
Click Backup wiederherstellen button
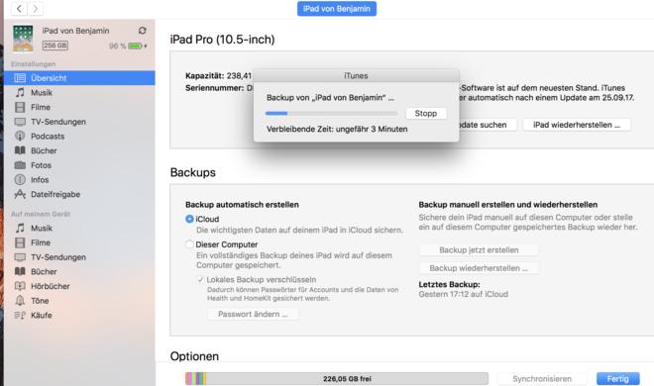coord(479,268)
